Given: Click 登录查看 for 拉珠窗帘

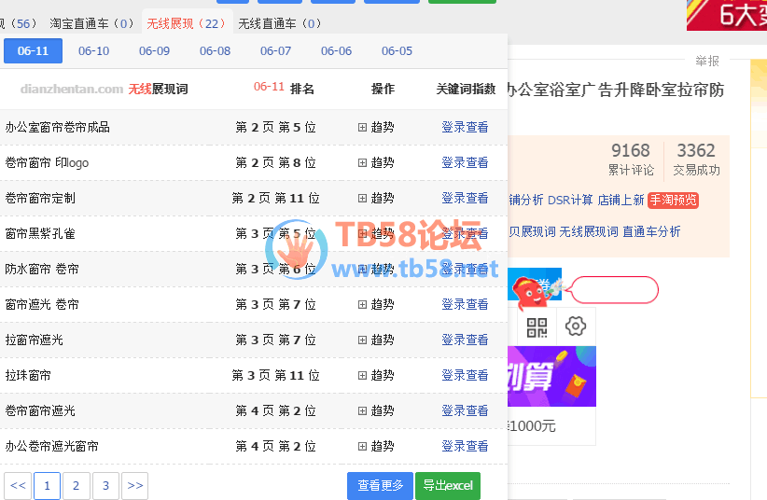Looking at the screenshot, I should click(x=466, y=375).
